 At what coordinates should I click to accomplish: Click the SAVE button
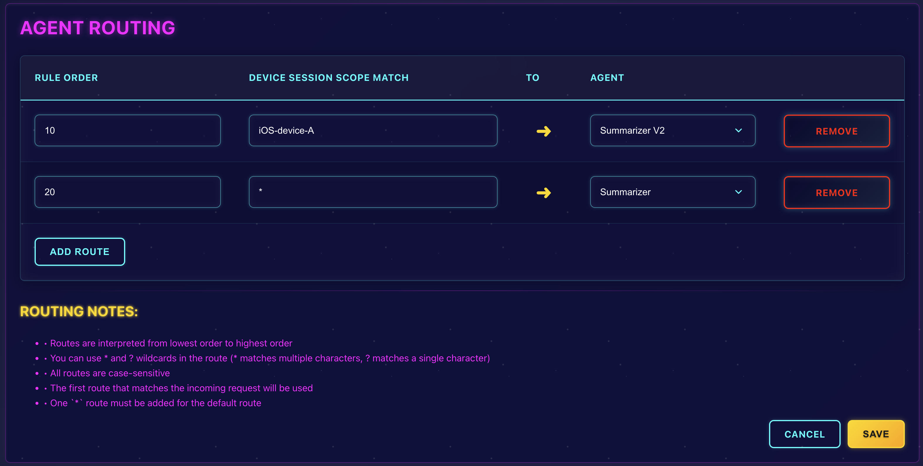coord(876,434)
